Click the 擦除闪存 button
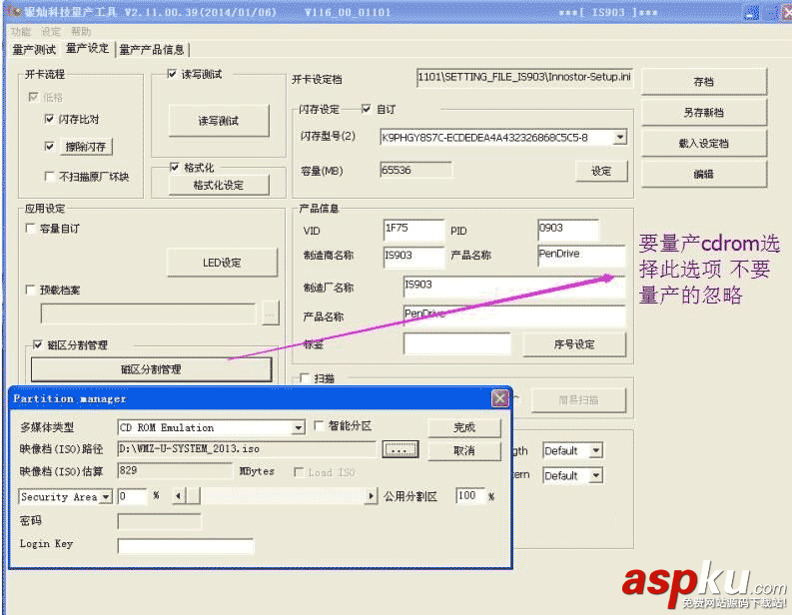 point(86,147)
